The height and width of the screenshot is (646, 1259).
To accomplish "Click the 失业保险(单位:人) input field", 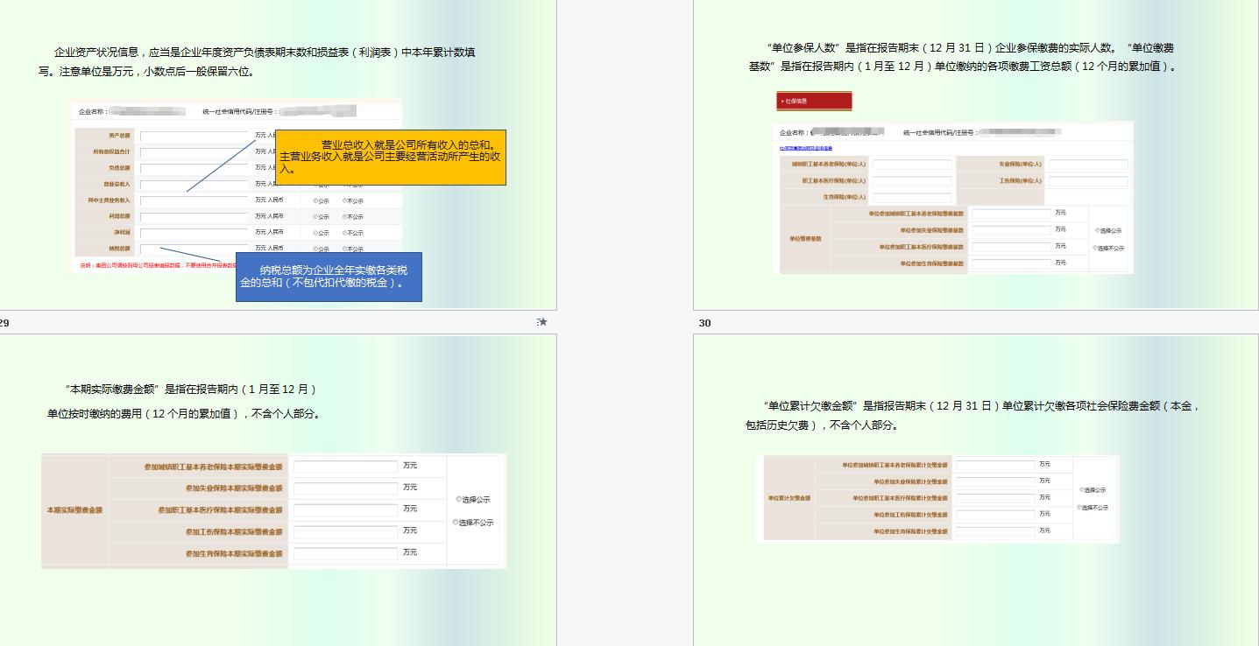I will click(x=1087, y=165).
